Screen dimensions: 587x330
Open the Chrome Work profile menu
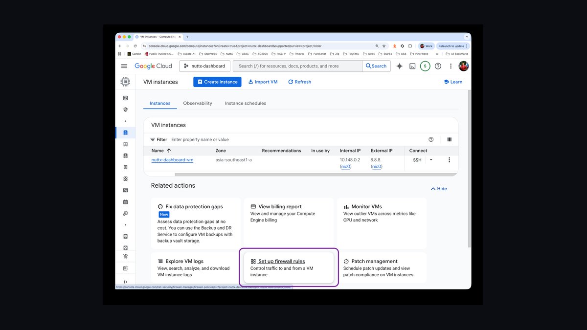(x=426, y=46)
